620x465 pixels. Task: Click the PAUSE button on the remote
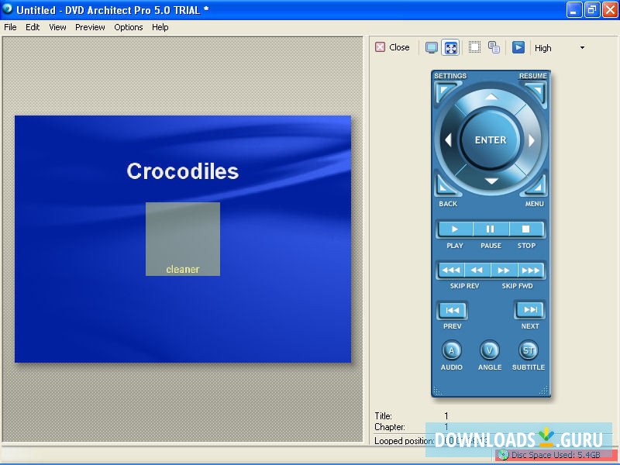(x=491, y=229)
